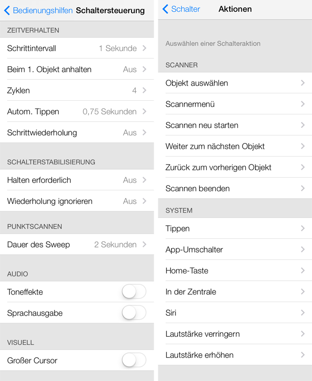The image size is (312, 381).
Task: Choose Weiter zum nächsten Objekt action
Action: coord(235,146)
